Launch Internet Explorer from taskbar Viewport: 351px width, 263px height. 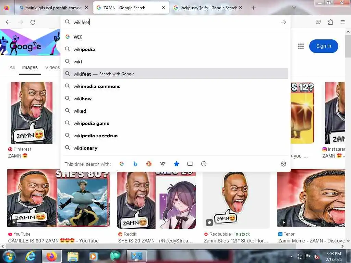(31, 256)
